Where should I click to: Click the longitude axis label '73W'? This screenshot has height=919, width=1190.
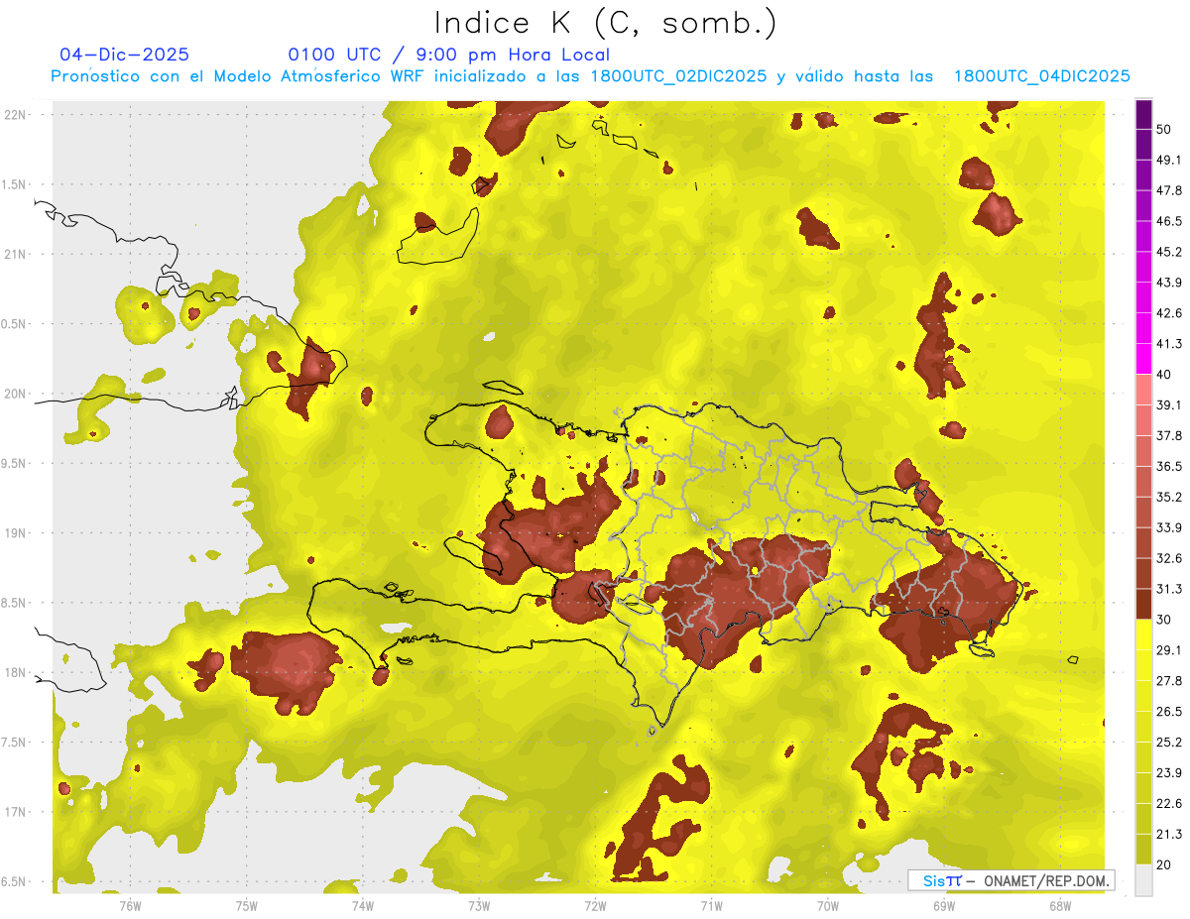[x=479, y=905]
